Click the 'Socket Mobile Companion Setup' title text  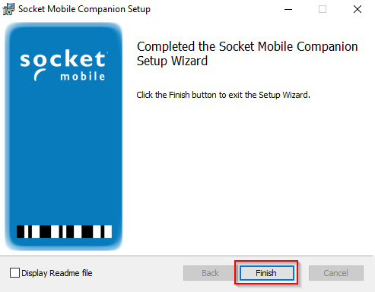[84, 9]
